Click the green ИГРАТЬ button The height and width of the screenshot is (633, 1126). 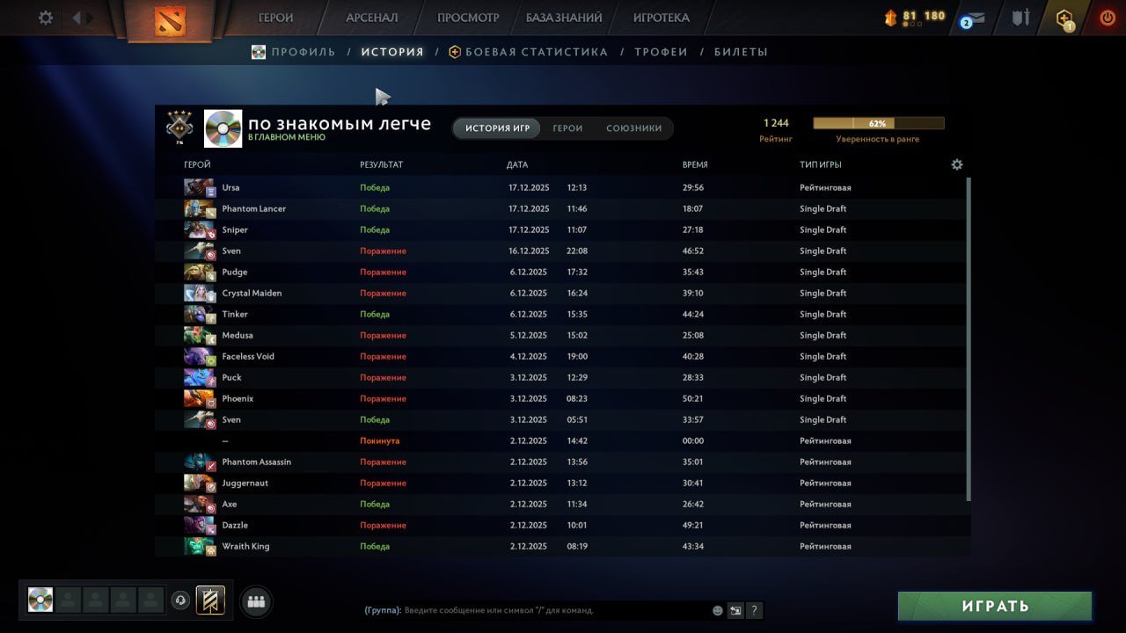[x=994, y=605]
